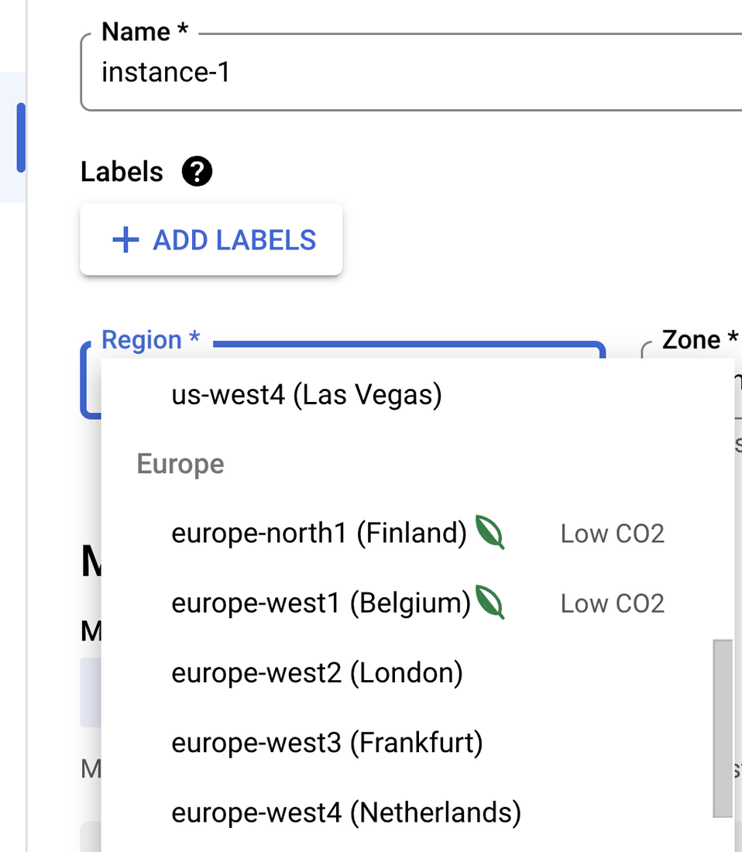Select us-west4 (Las Vegas) region
742x852 pixels.
pos(307,395)
